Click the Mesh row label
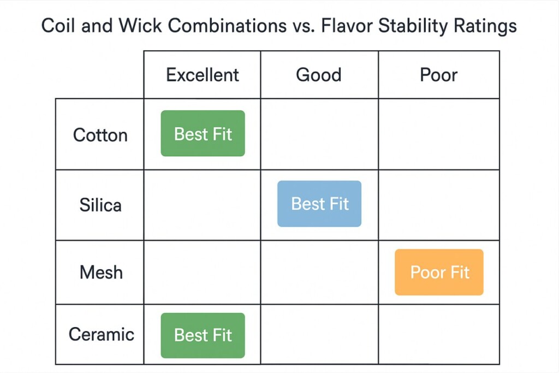The image size is (559, 373). [x=100, y=273]
